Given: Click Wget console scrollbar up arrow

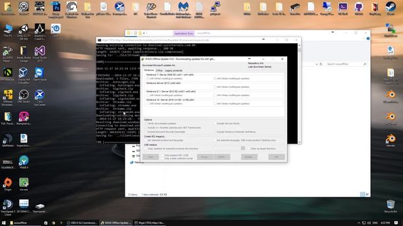Looking at the screenshot, I should (x=299, y=45).
